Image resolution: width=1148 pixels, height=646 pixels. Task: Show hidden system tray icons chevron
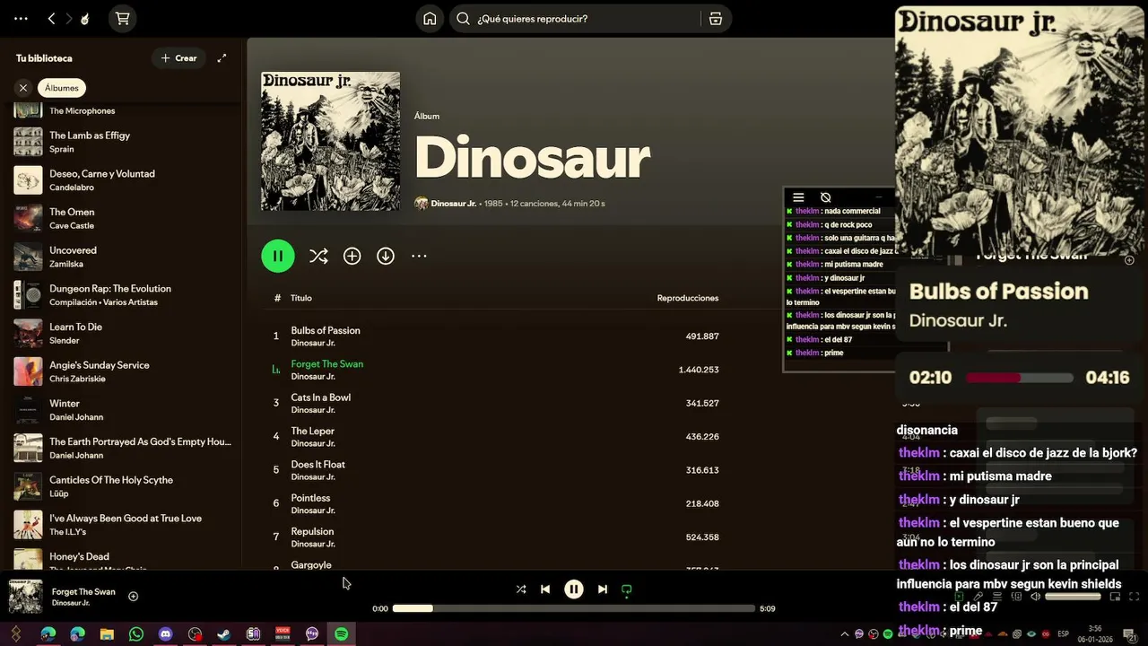click(844, 634)
